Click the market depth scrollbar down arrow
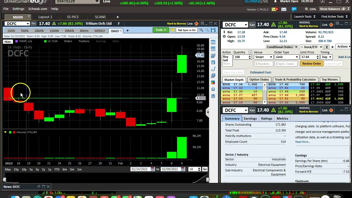352x198 pixels. pyautogui.click(x=265, y=102)
